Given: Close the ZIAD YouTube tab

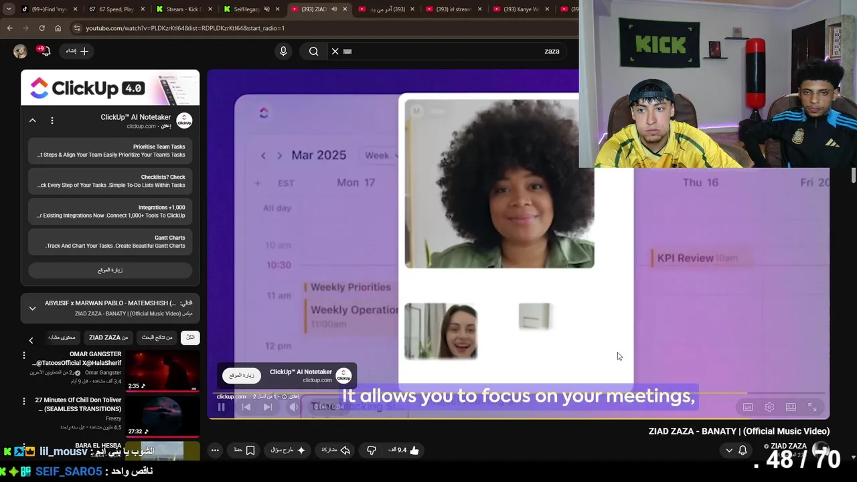Looking at the screenshot, I should 345,9.
